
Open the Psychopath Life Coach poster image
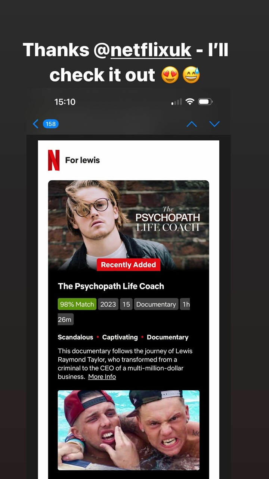pyautogui.click(x=129, y=225)
